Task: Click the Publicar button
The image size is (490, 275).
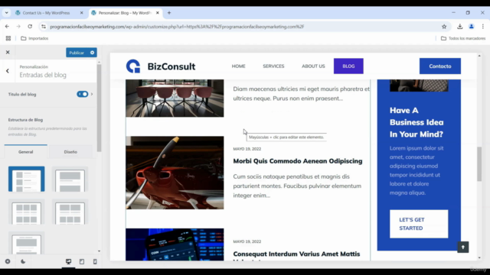Action: click(x=77, y=53)
